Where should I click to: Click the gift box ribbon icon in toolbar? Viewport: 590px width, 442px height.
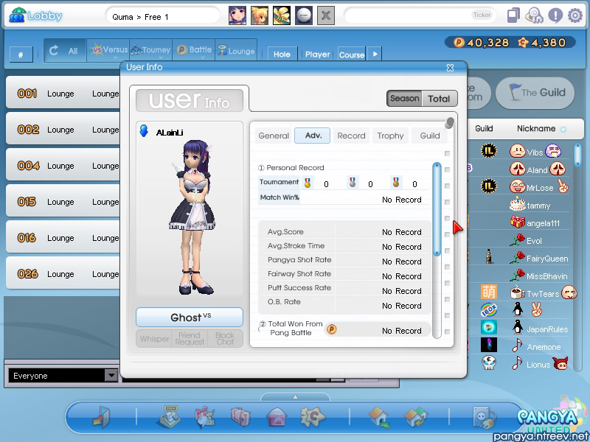click(204, 418)
